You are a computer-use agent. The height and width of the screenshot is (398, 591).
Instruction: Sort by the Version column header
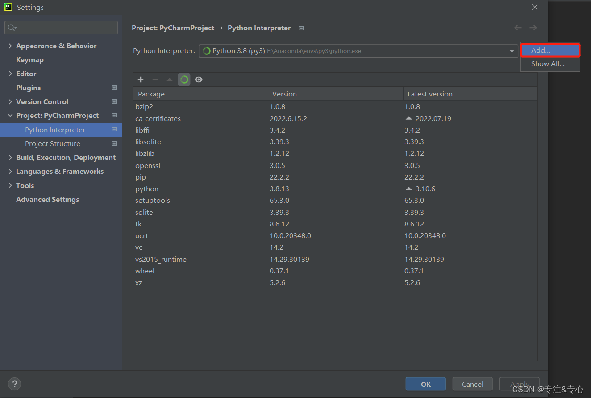[x=335, y=94]
